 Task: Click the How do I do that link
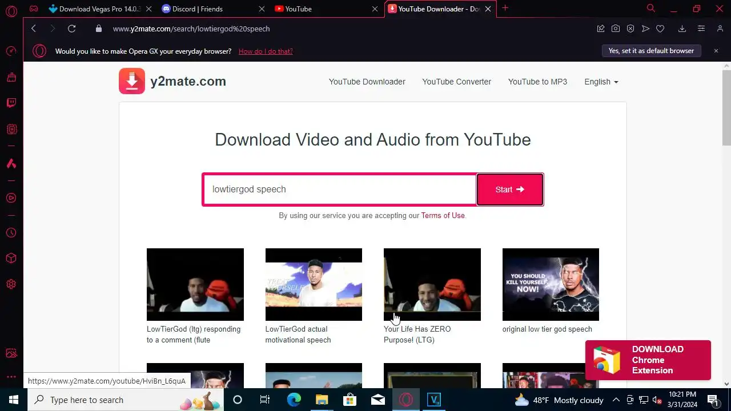click(266, 51)
